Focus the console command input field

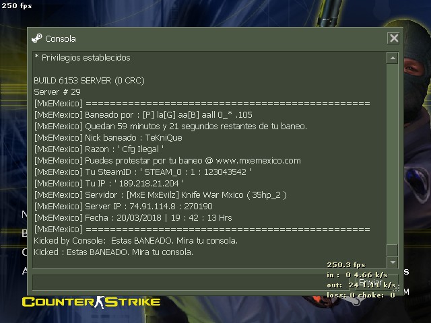pos(191,282)
